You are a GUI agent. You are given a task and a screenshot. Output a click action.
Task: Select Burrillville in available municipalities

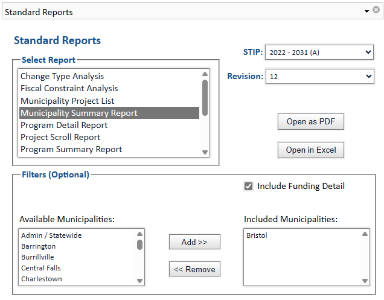pyautogui.click(x=77, y=257)
